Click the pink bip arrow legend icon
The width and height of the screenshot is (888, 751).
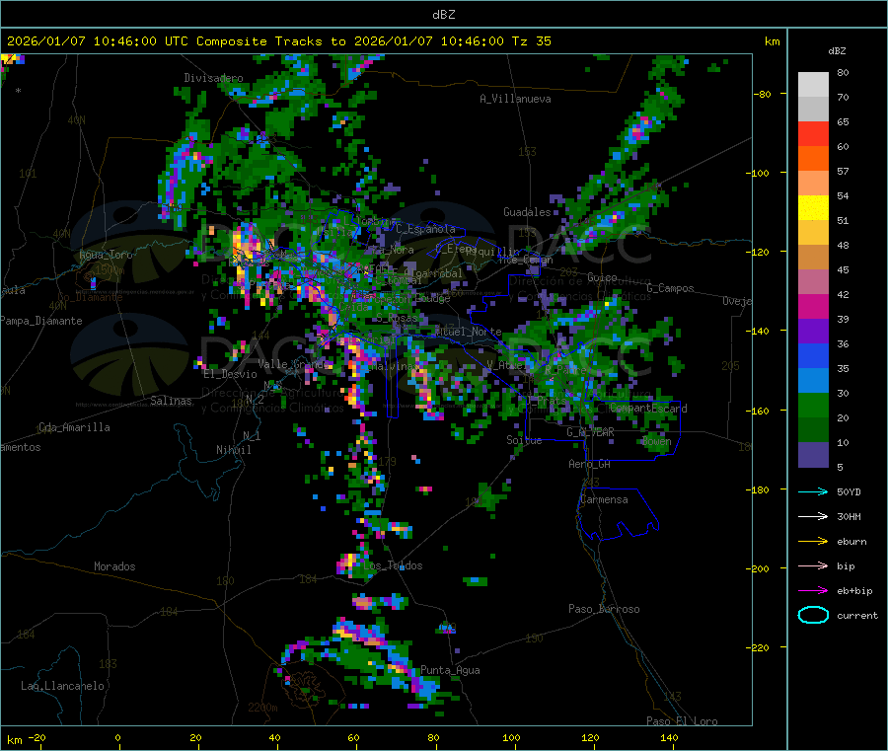click(x=813, y=565)
